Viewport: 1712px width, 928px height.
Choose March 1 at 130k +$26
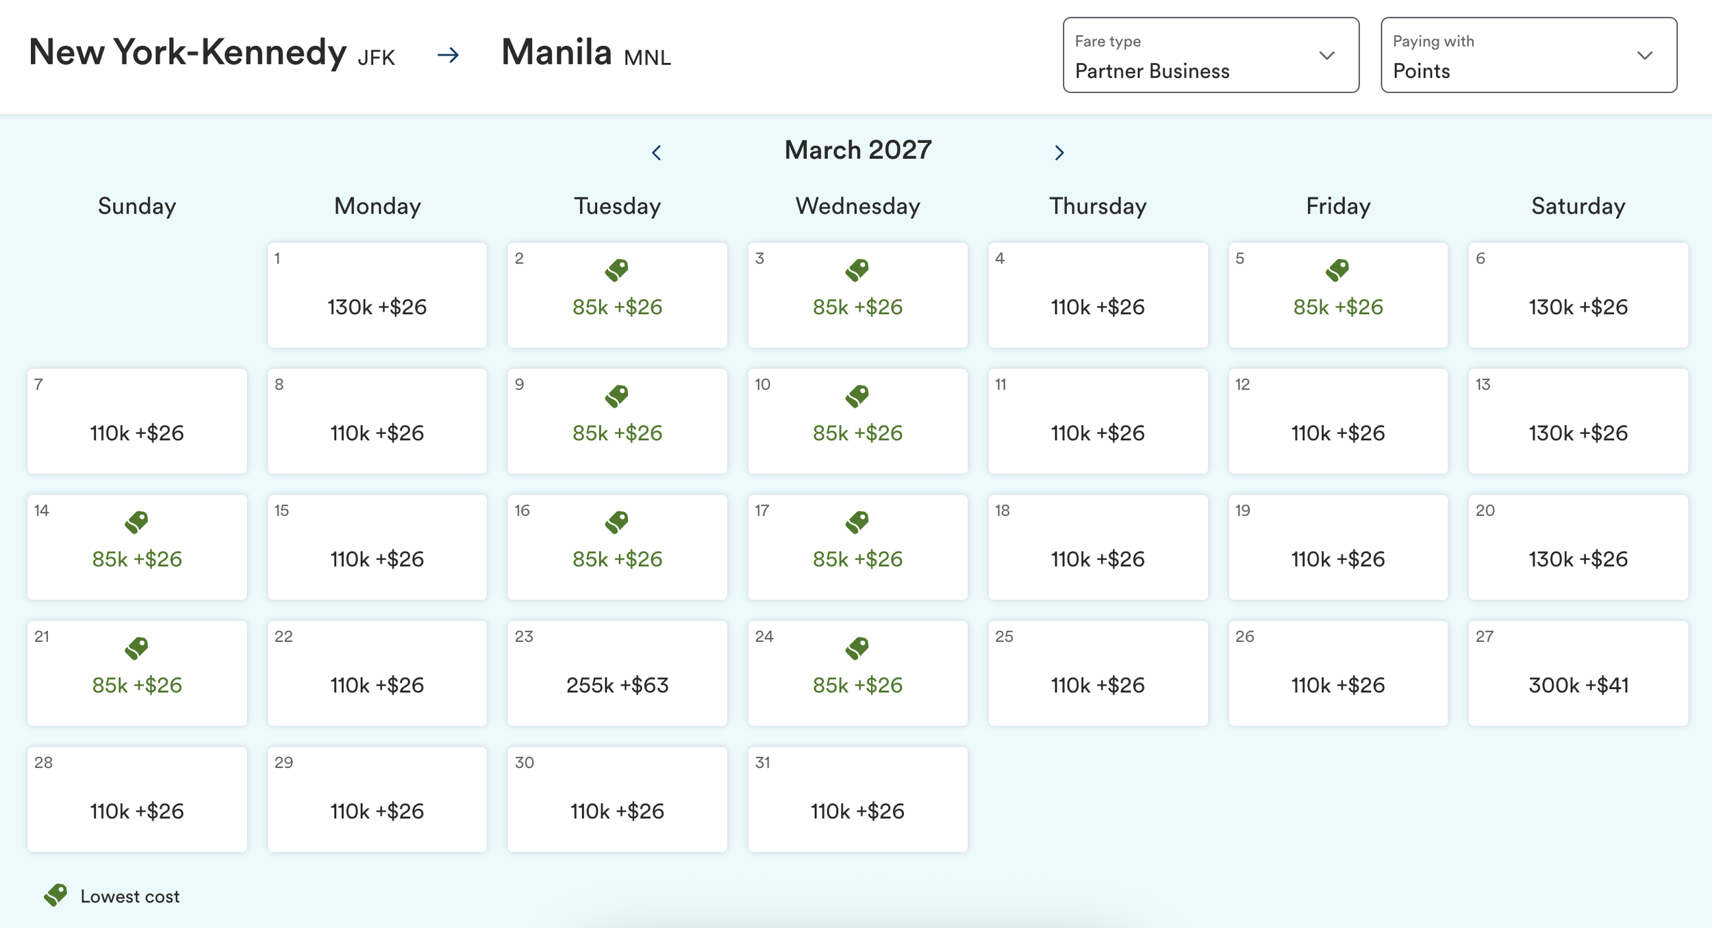pos(377,295)
